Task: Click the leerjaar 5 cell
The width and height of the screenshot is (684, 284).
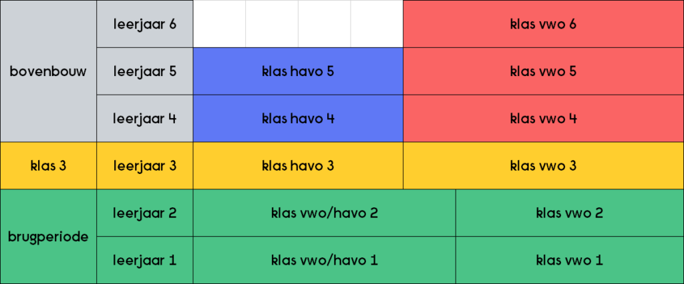Action: pyautogui.click(x=145, y=71)
